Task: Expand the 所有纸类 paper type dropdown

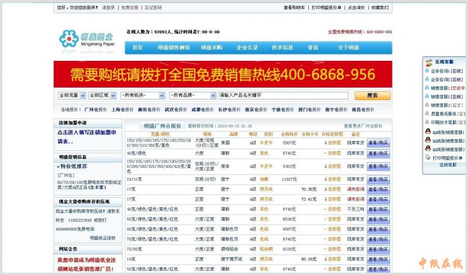Action: point(142,95)
